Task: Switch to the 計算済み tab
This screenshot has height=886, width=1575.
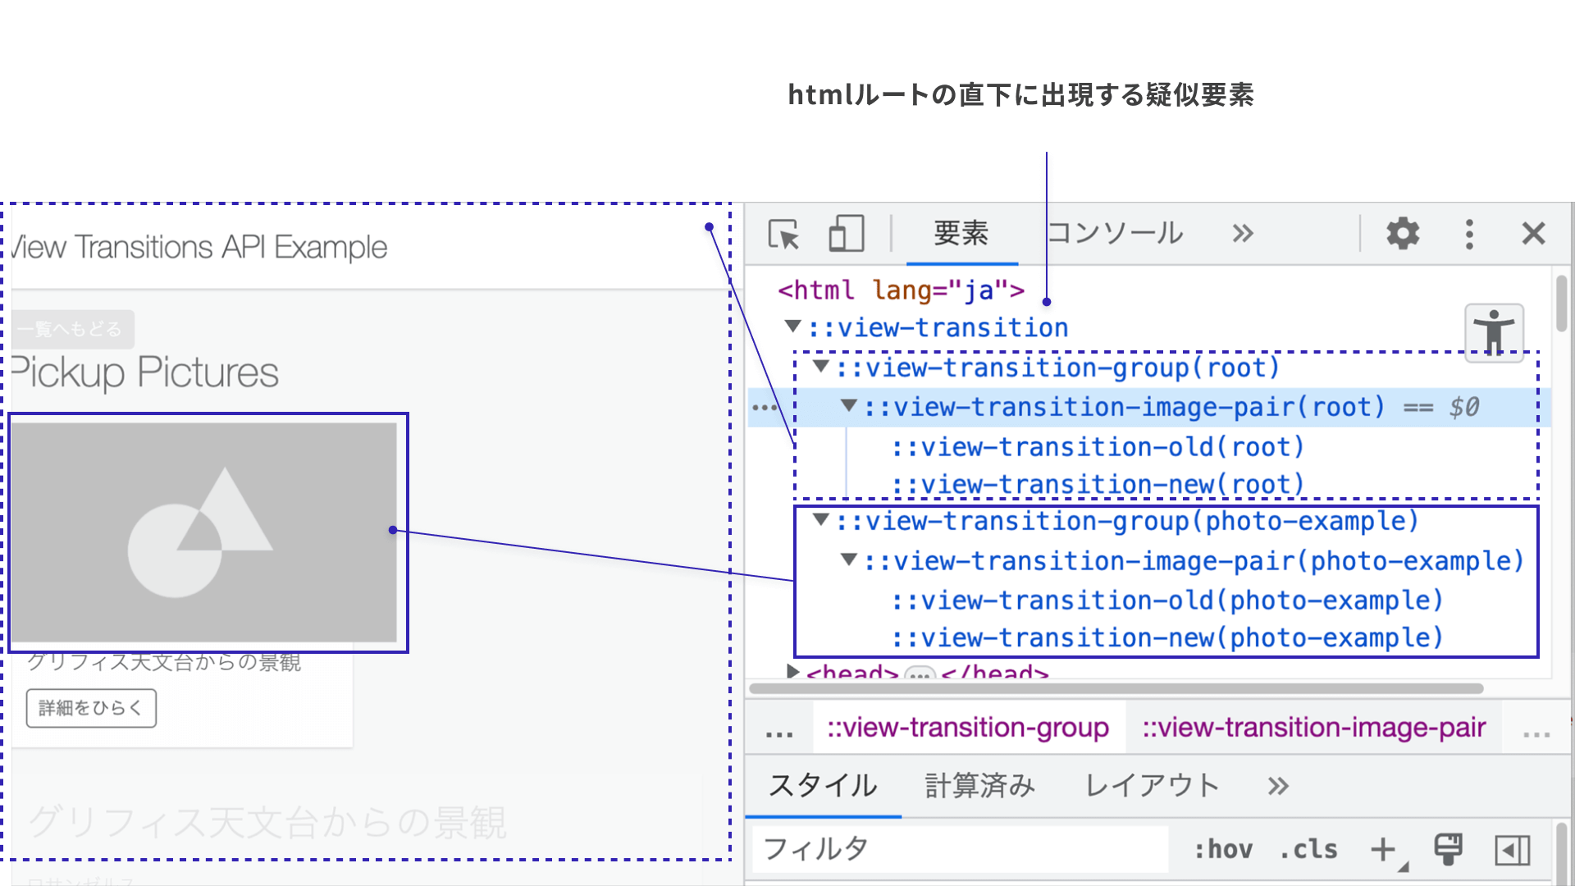Action: (980, 786)
